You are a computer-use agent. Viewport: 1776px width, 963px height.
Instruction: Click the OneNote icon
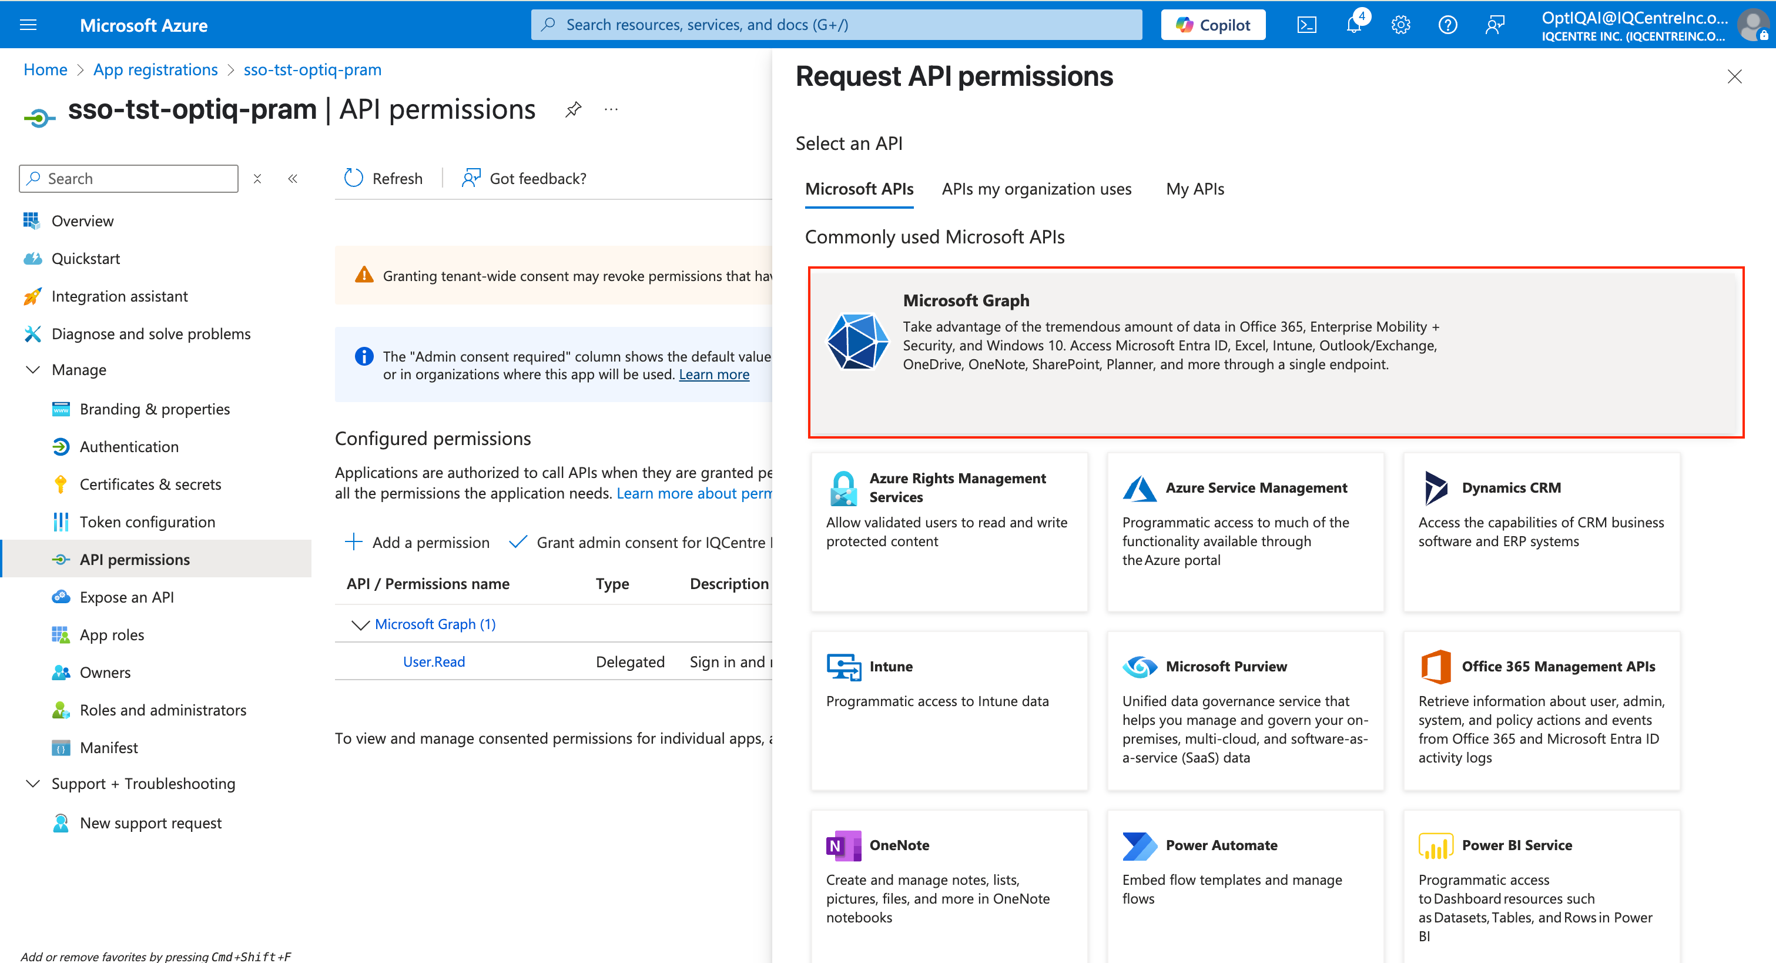pos(843,845)
